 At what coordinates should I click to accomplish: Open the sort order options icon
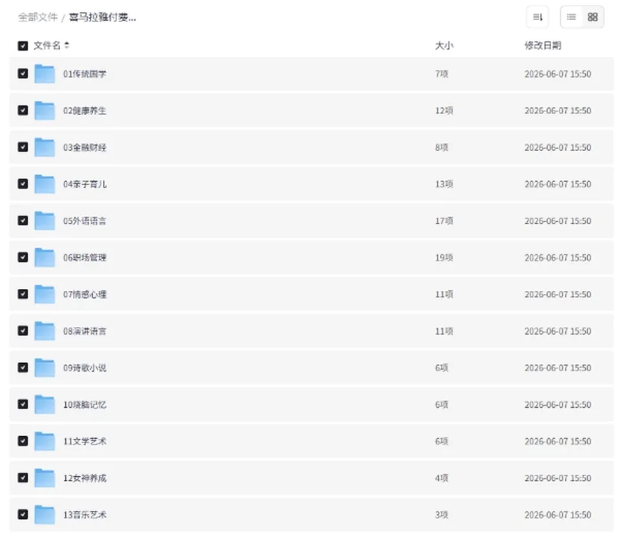538,17
